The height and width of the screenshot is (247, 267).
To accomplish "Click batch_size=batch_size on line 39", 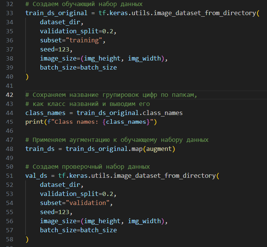I will pyautogui.click(x=78, y=68).
